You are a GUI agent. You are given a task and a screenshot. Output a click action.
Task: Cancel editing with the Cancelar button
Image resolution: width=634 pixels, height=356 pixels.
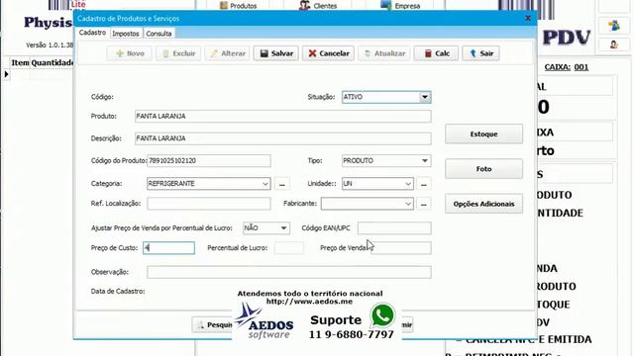click(328, 53)
